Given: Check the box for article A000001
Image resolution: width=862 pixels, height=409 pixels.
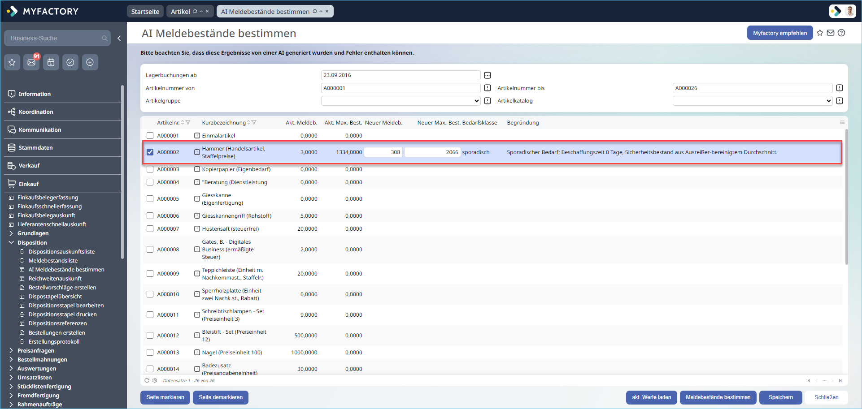Looking at the screenshot, I should pos(150,136).
